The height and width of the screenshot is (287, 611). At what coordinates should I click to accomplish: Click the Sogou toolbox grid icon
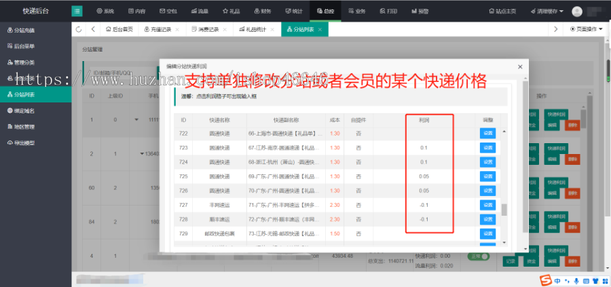pyautogui.click(x=604, y=280)
